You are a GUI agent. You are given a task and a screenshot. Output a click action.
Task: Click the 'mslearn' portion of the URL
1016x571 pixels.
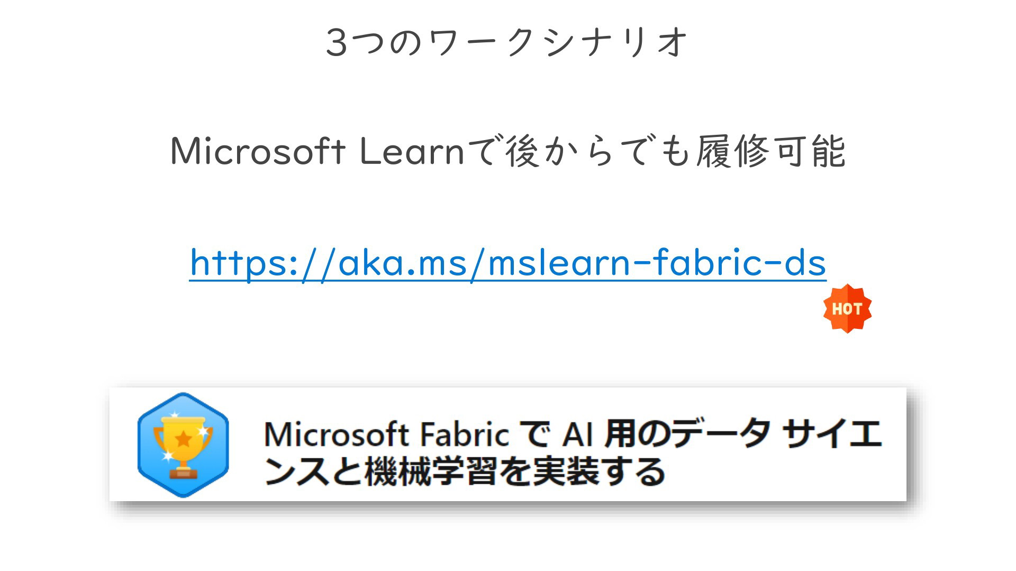(x=559, y=262)
